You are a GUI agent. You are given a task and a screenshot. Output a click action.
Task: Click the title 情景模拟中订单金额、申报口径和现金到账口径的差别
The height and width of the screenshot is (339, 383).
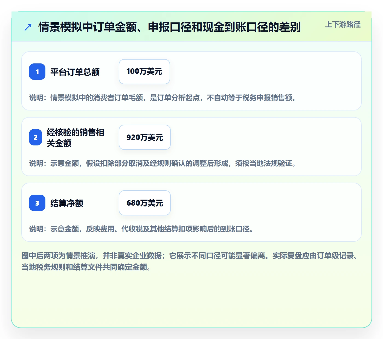pos(170,27)
